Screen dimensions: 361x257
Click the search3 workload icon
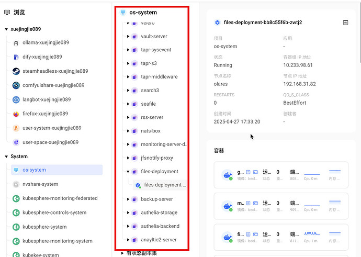[134, 91]
